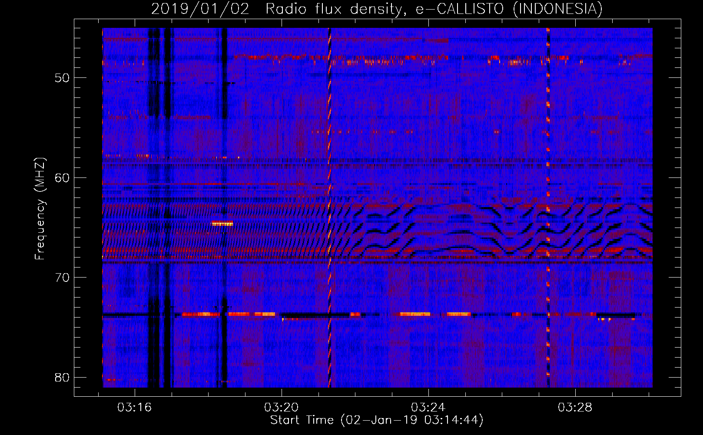Viewport: 703px width, 435px height.
Task: Click the "Frequency (MHZ)" axis label
Action: click(x=40, y=208)
